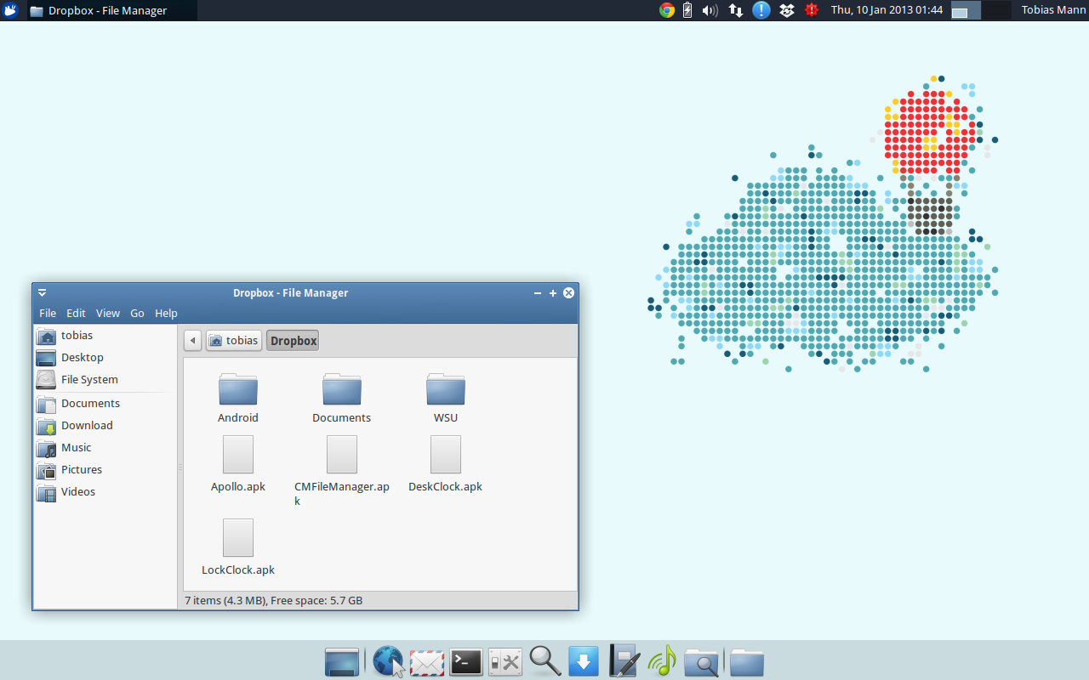Select Dropbox - File Manager taskbar entry
This screenshot has height=680, width=1089.
click(x=111, y=10)
